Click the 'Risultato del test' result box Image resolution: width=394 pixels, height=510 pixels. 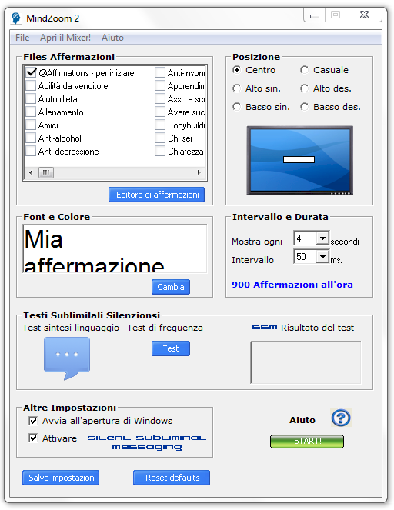pos(306,362)
